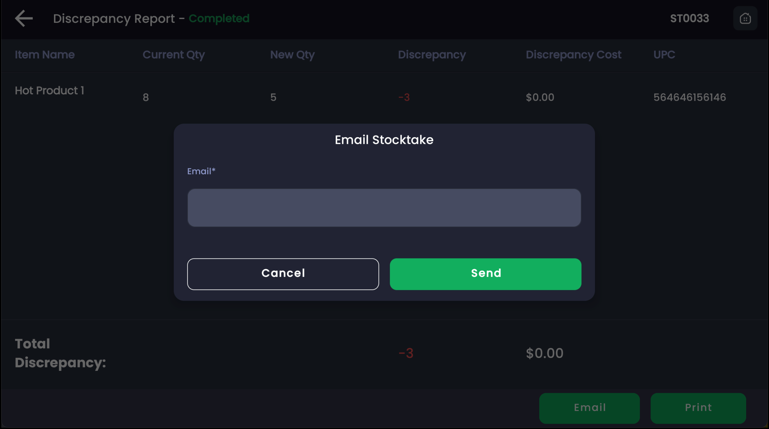Click the Print button at bottom
This screenshot has width=769, height=429.
[698, 407]
